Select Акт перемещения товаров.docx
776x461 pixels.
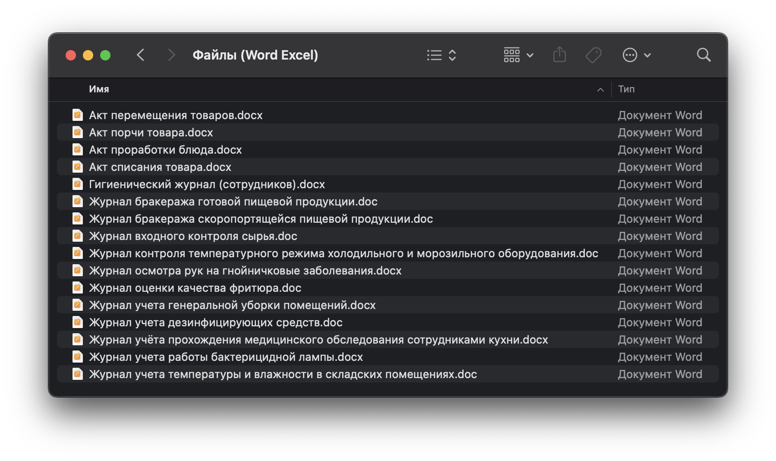pyautogui.click(x=176, y=115)
